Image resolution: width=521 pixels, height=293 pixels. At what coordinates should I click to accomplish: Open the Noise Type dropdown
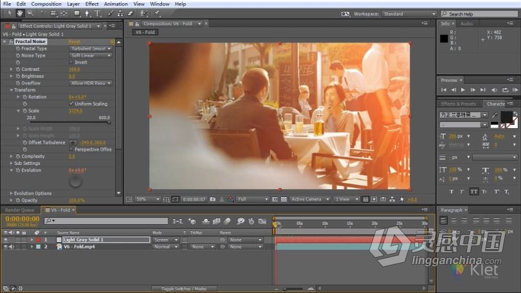coord(91,55)
